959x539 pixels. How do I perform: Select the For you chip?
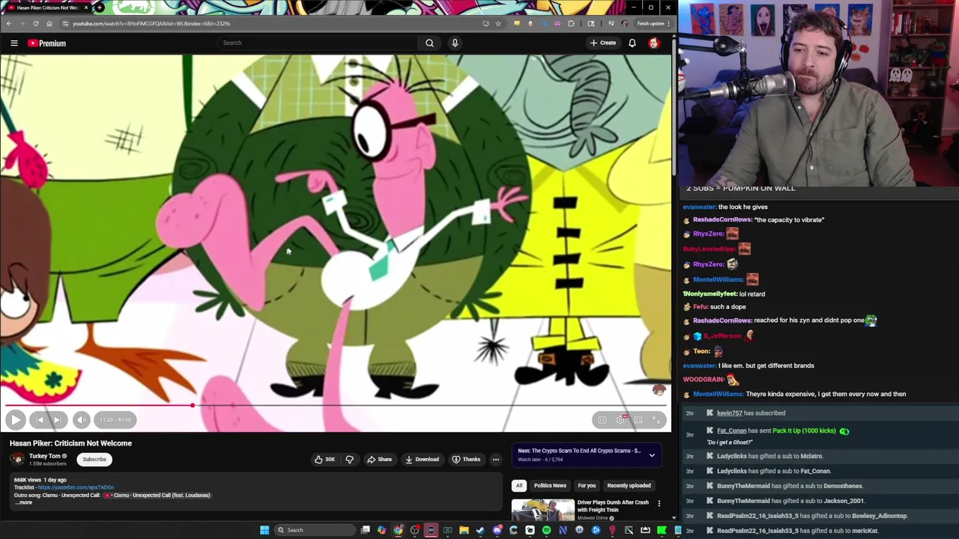[x=587, y=486]
